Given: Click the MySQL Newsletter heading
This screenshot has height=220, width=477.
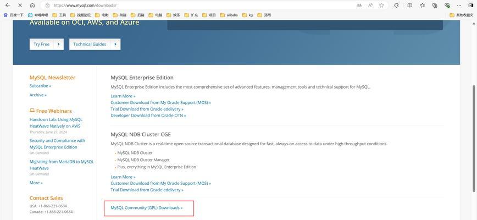Looking at the screenshot, I should tap(52, 78).
